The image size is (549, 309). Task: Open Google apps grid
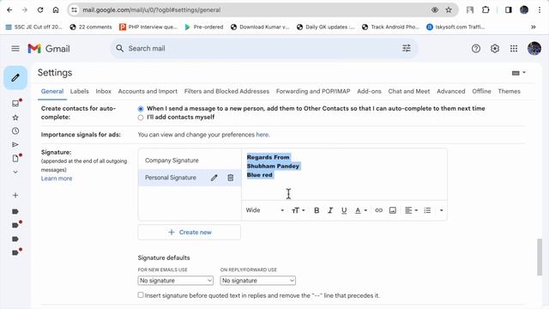point(514,48)
